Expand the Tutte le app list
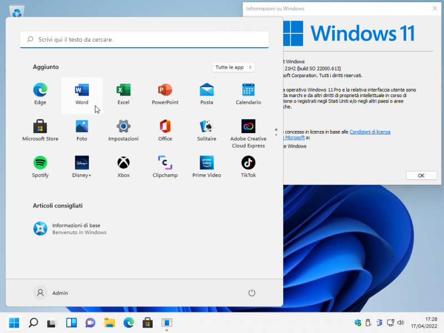Screen dimensions: 444x333 pyautogui.click(x=233, y=67)
